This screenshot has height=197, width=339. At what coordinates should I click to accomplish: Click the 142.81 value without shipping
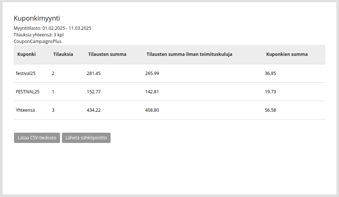pyautogui.click(x=152, y=92)
